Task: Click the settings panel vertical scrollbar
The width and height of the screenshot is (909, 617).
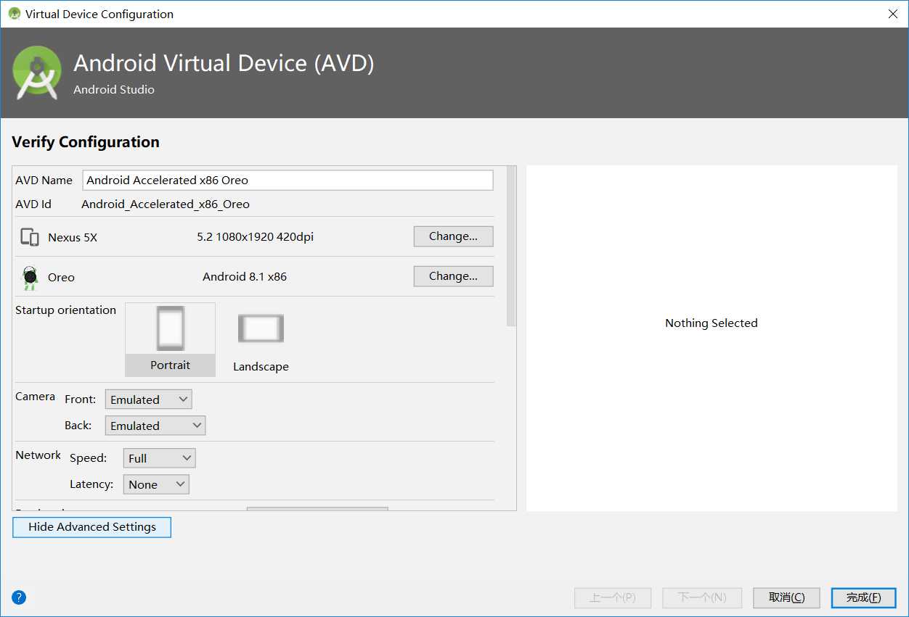Action: point(511,247)
